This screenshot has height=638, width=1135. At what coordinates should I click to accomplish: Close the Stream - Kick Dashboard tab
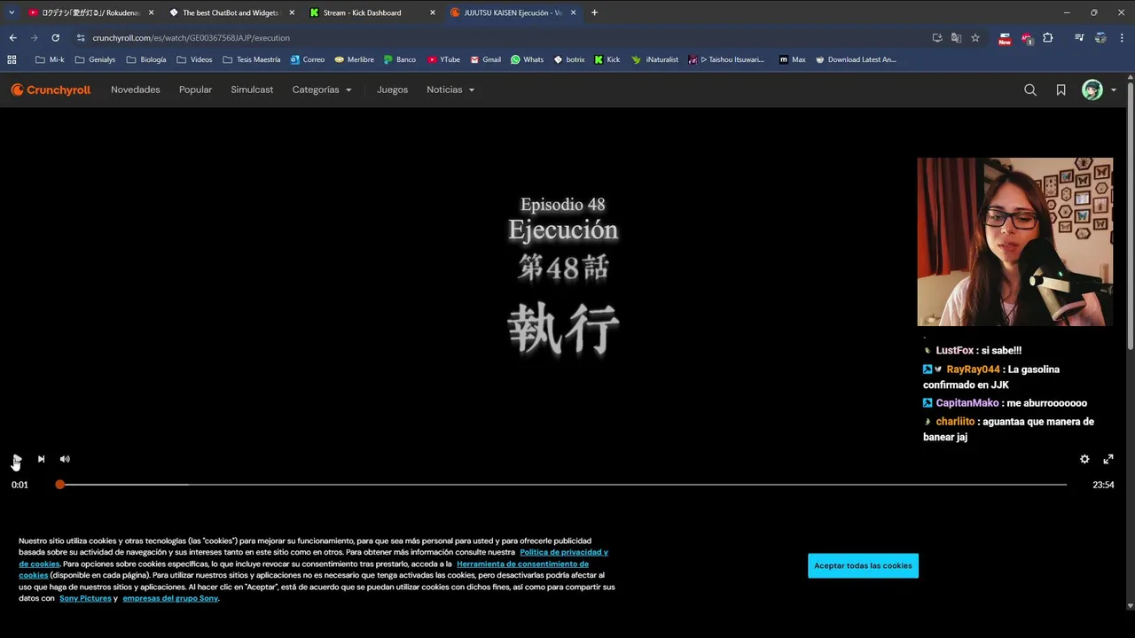(433, 12)
